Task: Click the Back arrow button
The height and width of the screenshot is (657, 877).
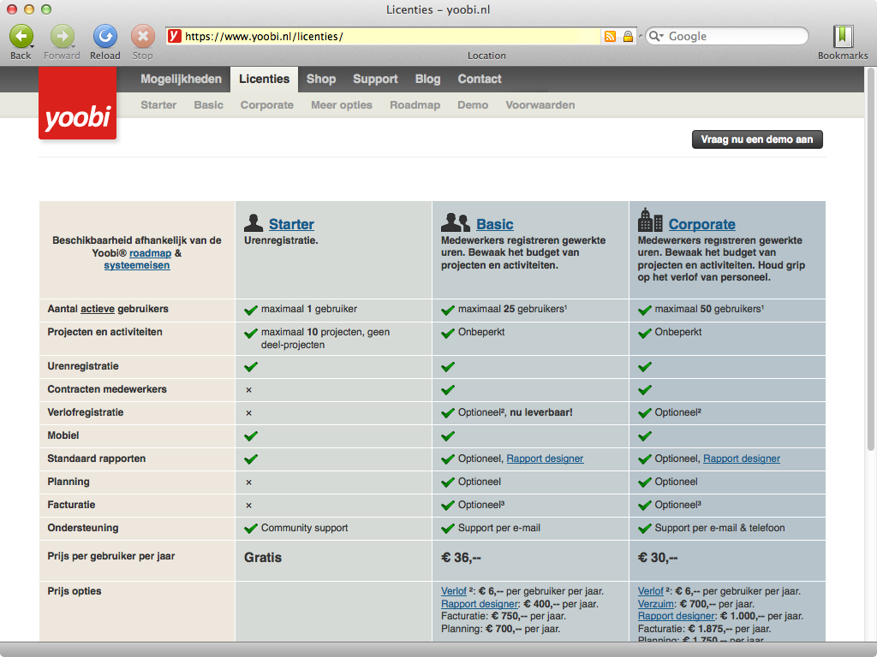Action: [21, 36]
